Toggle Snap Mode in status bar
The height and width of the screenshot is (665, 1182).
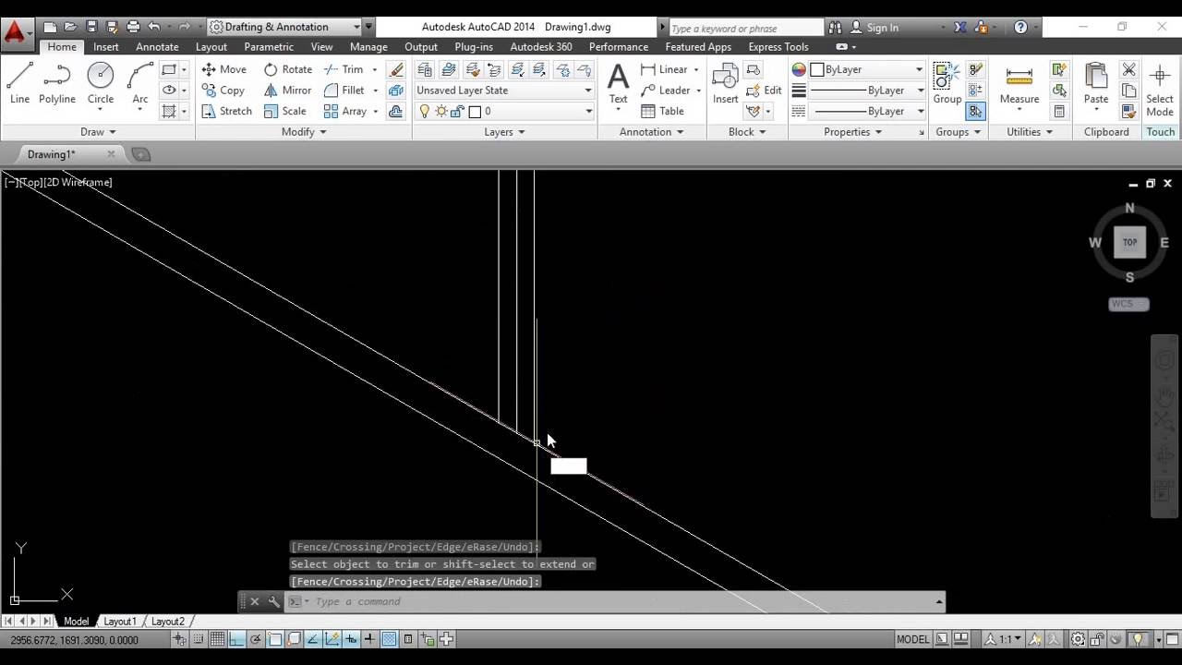199,639
